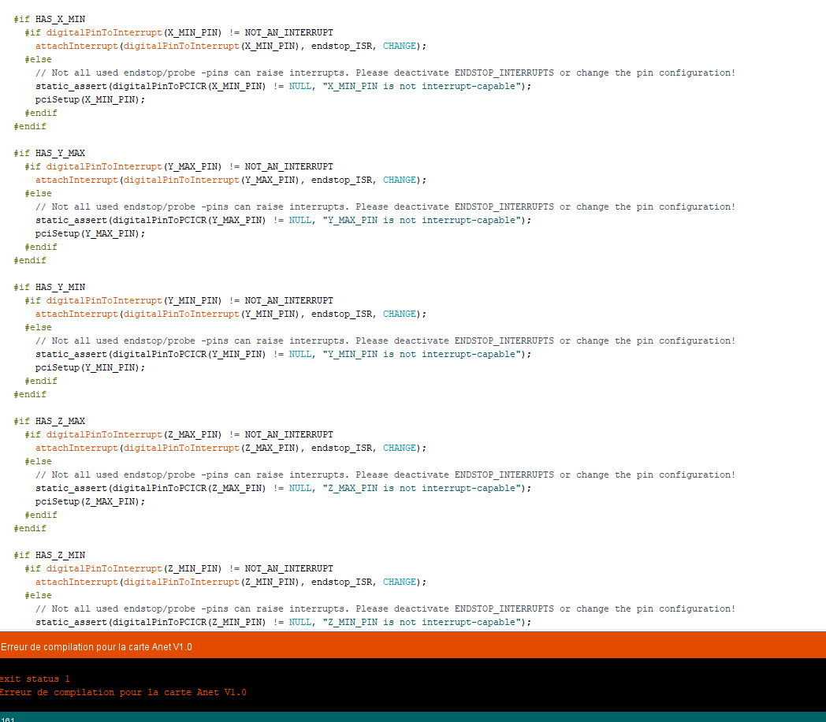Click the '#if HAS_Z_MAX' line
826x722 pixels.
(50, 422)
